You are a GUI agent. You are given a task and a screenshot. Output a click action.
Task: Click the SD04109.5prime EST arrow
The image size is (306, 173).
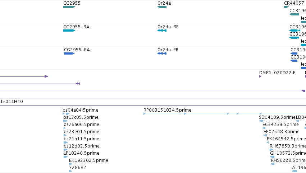[x=261, y=121]
